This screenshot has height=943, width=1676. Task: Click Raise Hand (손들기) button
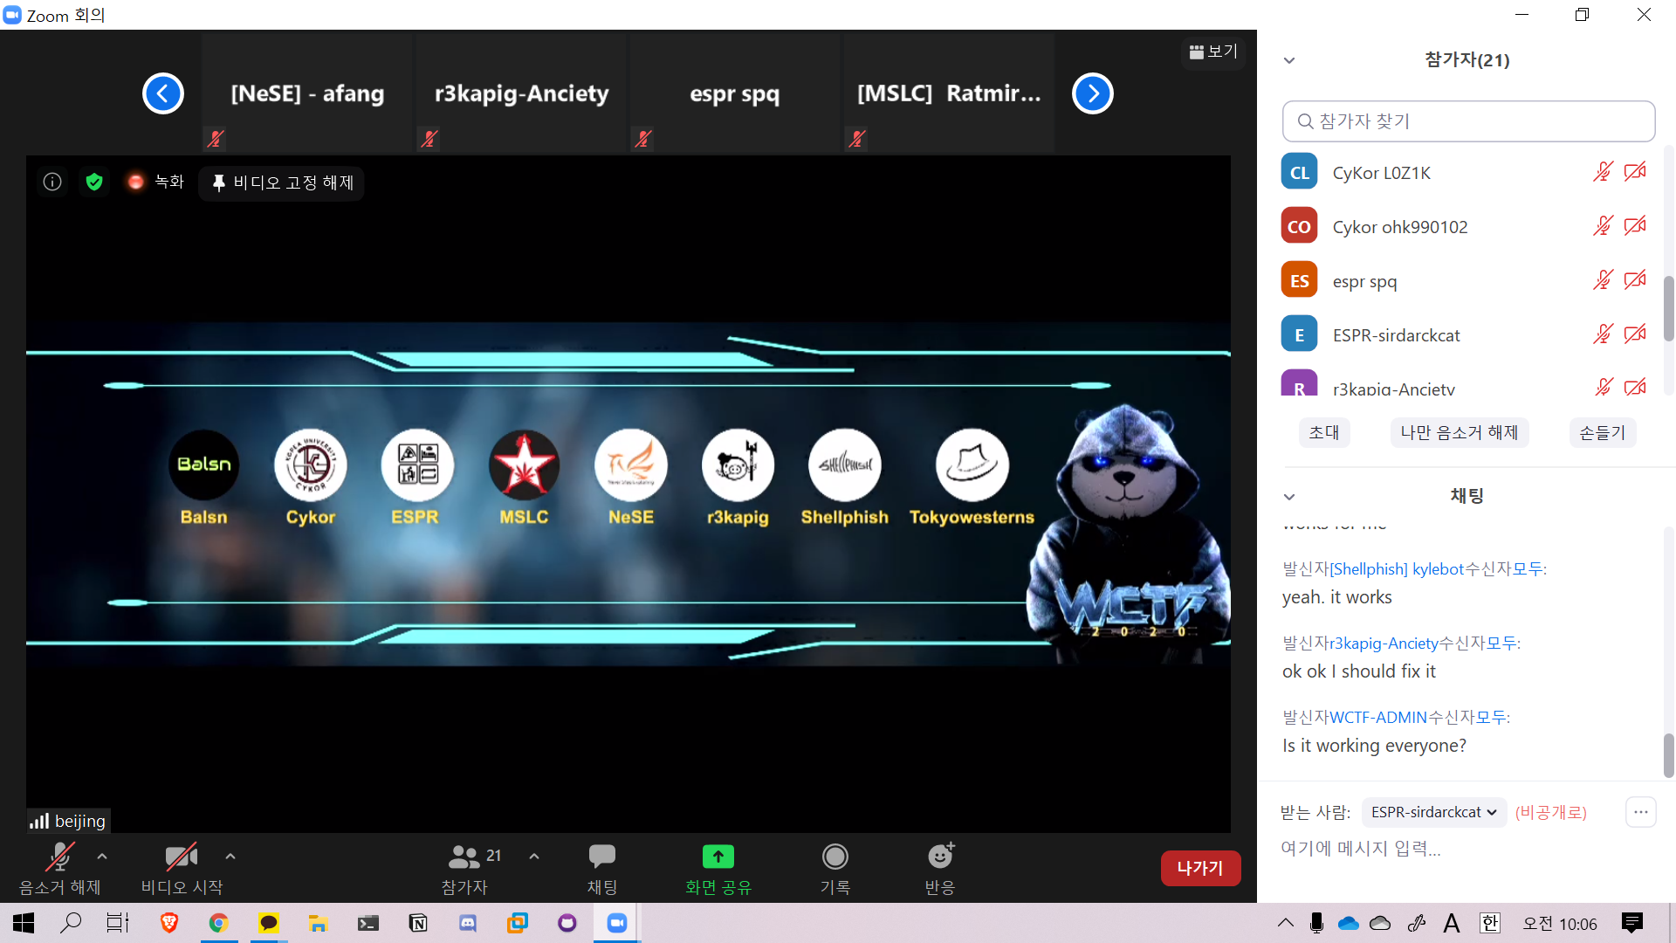[1602, 432]
